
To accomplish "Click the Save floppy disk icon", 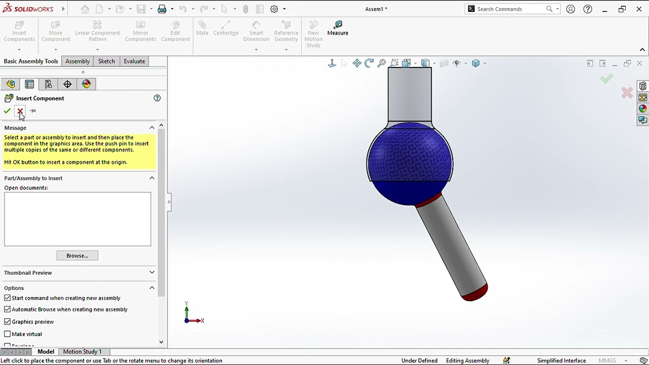I will [141, 9].
